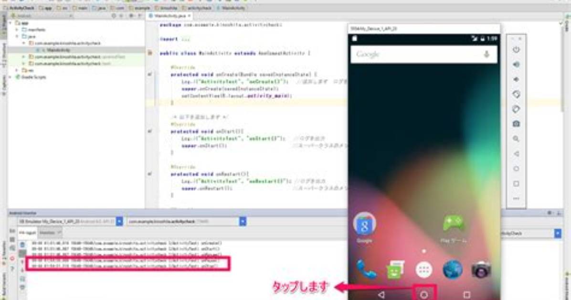Image resolution: width=571 pixels, height=300 pixels.
Task: Expand the manifests folder
Action: click(17, 30)
